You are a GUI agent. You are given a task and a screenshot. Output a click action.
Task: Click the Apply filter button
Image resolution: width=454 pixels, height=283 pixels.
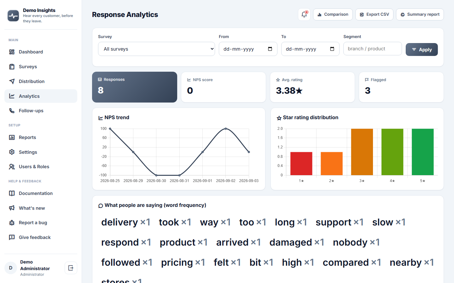[x=422, y=50]
